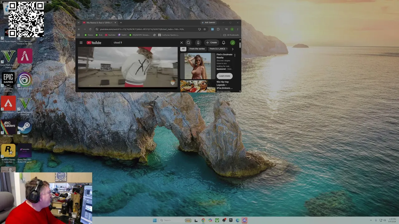Open the YouTube hamburger guide menu

click(x=81, y=43)
